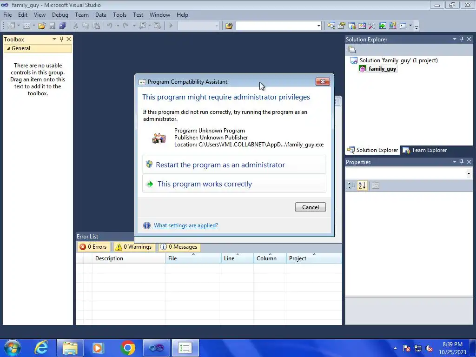
Task: Open Solution Explorer window position dropdown arrow
Action: point(455,39)
